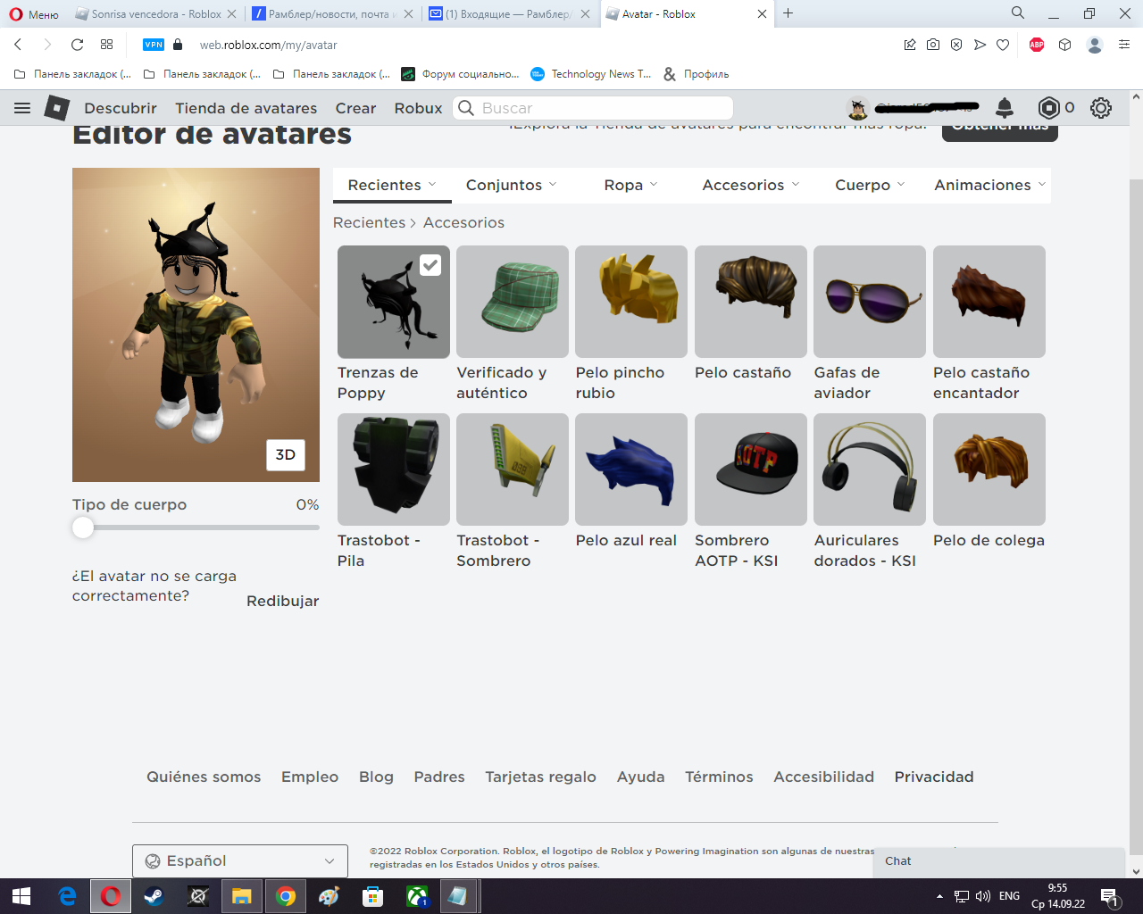Open the settings gear in Roblox header
Viewport: 1143px width, 914px height.
[x=1101, y=108]
